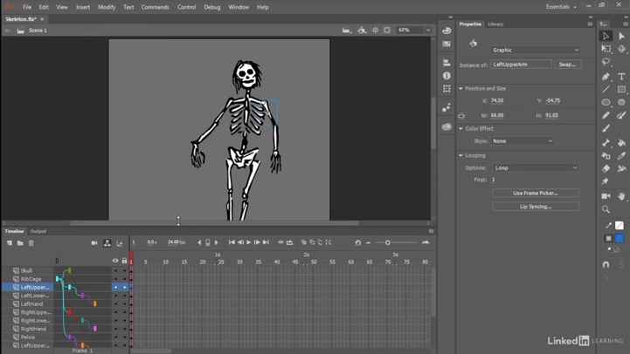Collapse the Position and Size section
This screenshot has width=630, height=354.
(461, 88)
